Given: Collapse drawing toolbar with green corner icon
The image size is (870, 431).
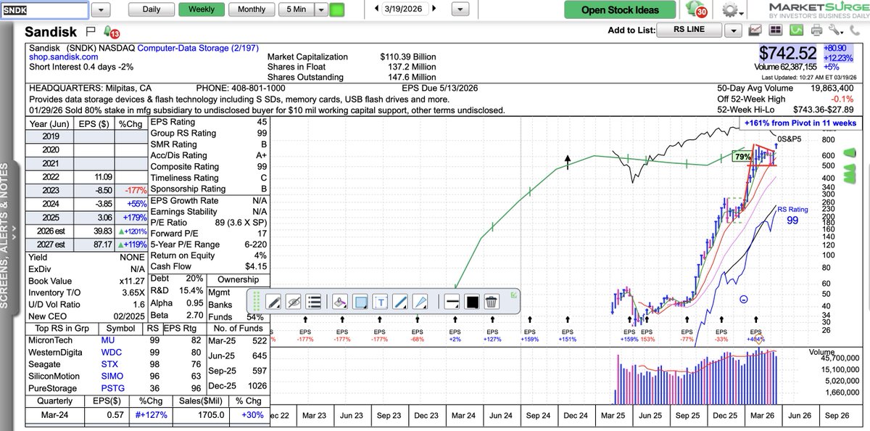Looking at the screenshot, I should 514,295.
